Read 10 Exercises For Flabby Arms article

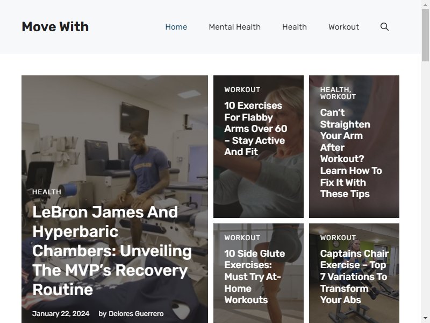(256, 129)
